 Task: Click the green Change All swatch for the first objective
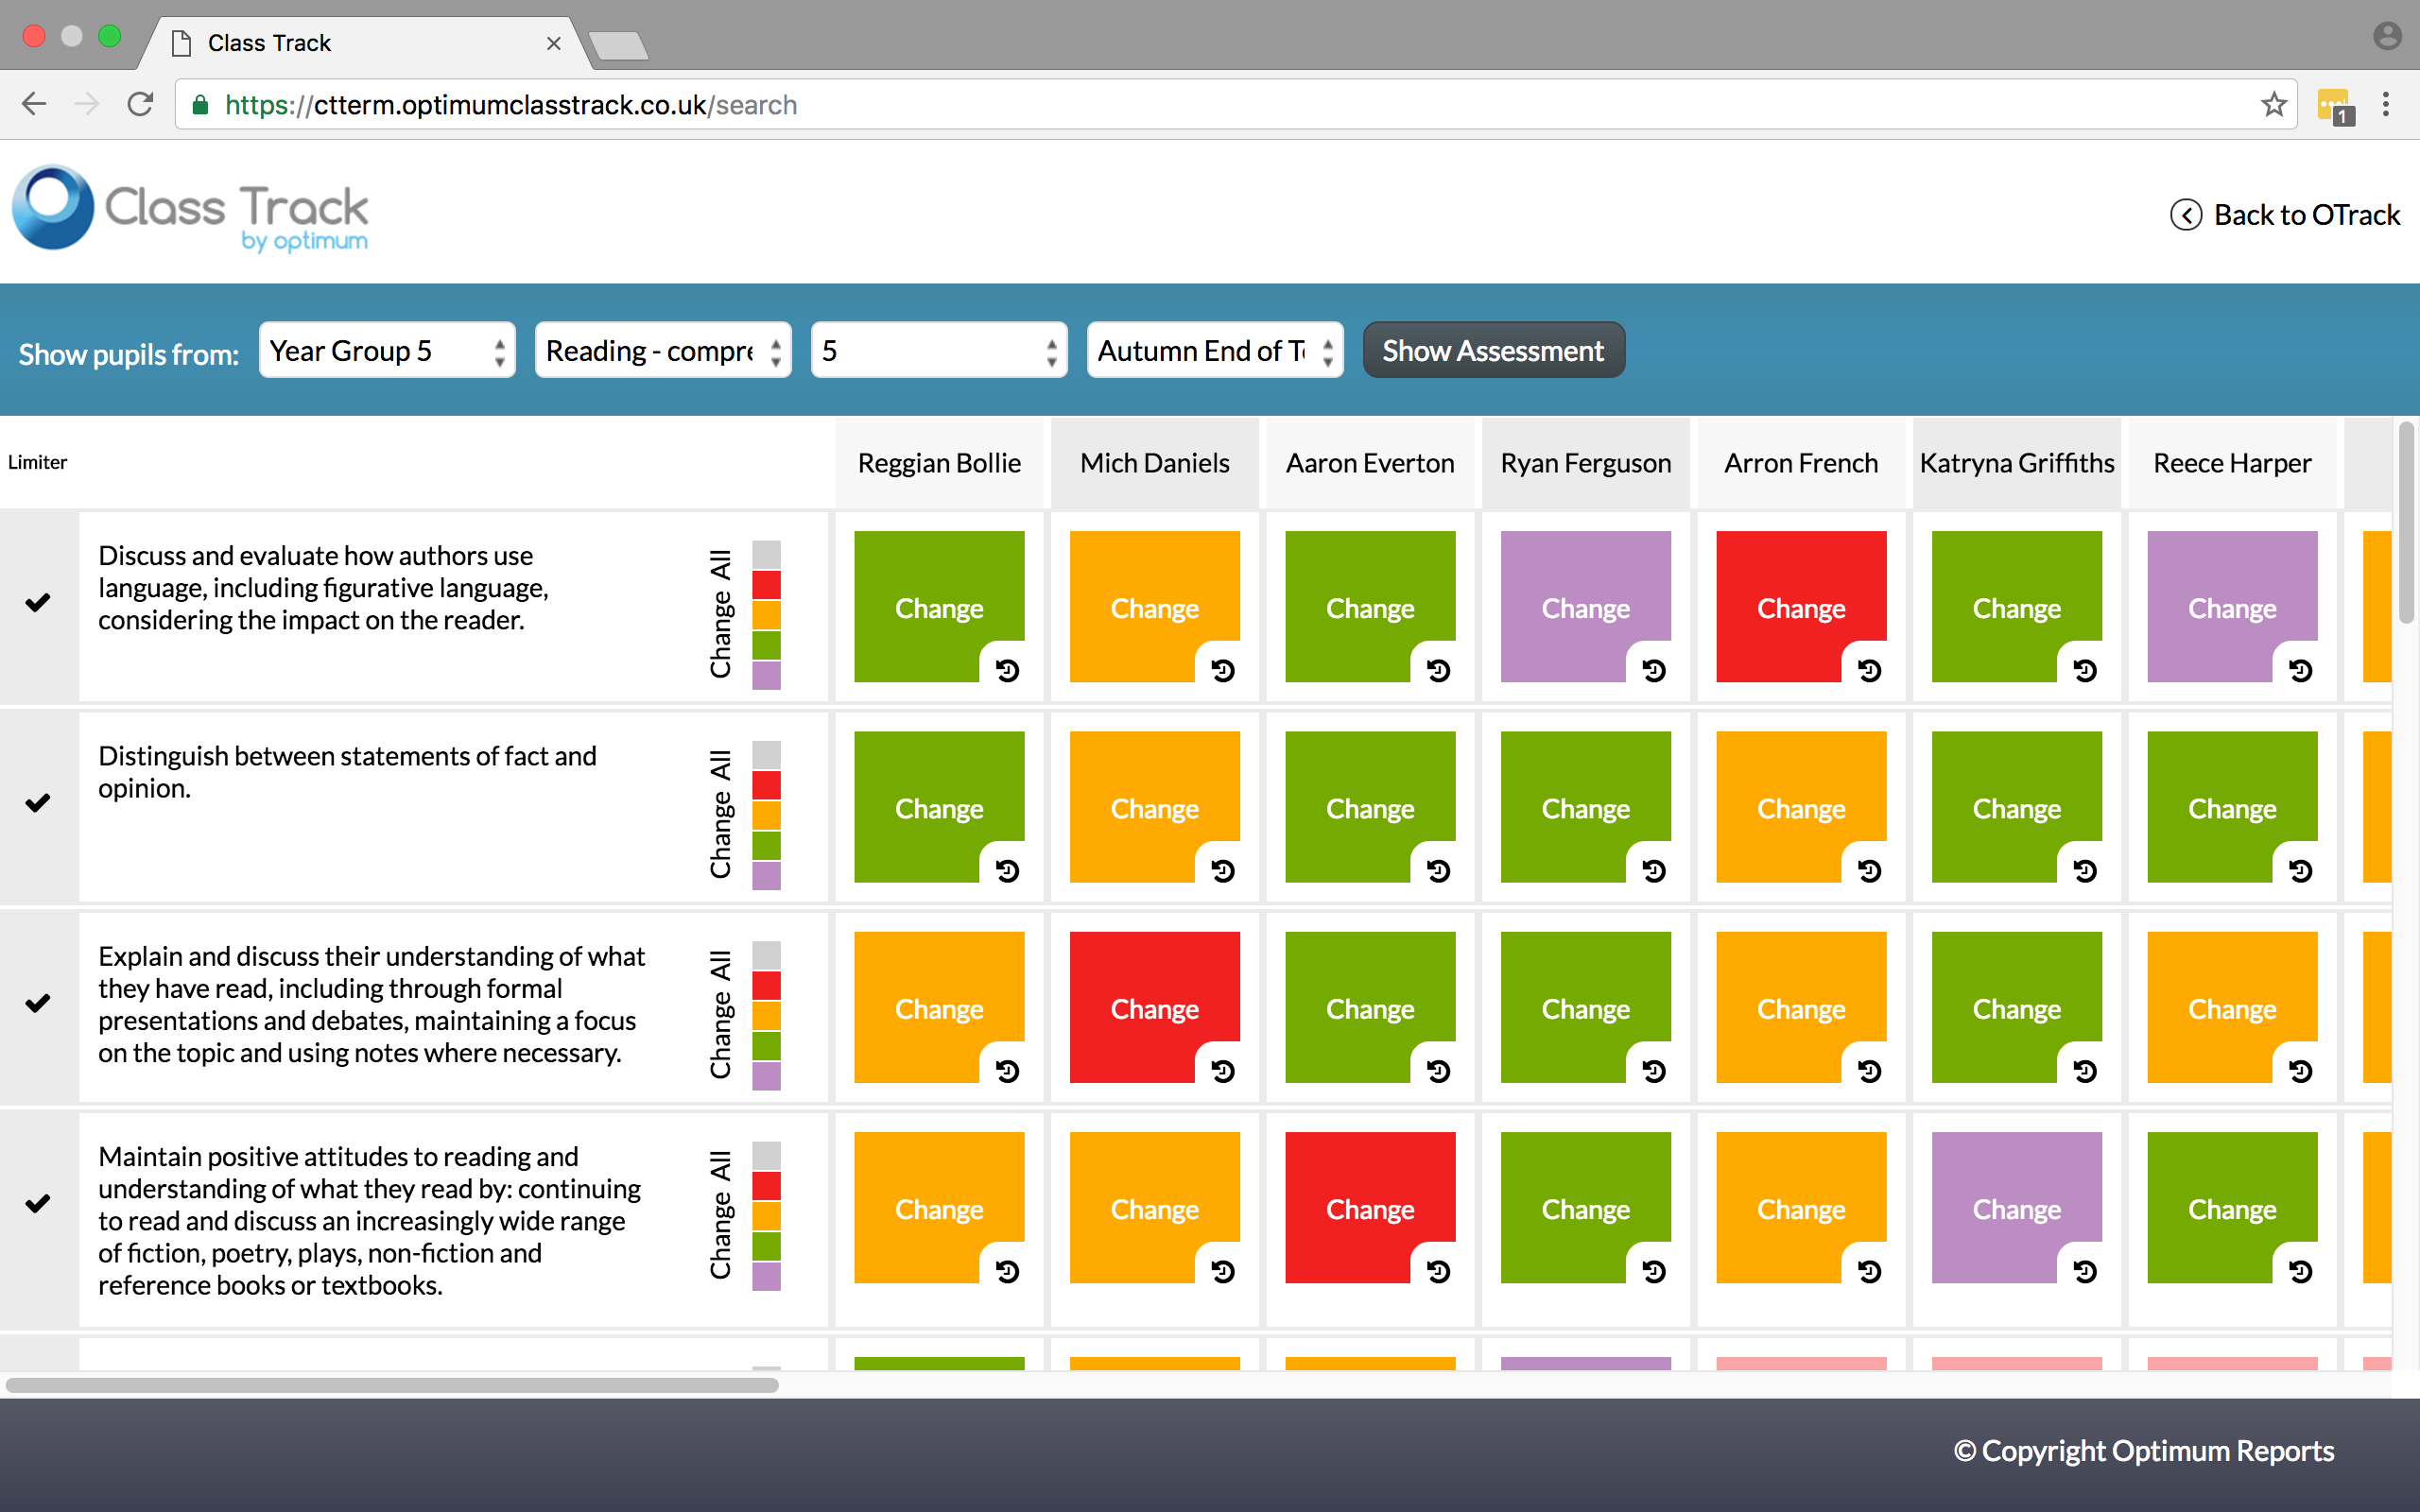click(766, 644)
